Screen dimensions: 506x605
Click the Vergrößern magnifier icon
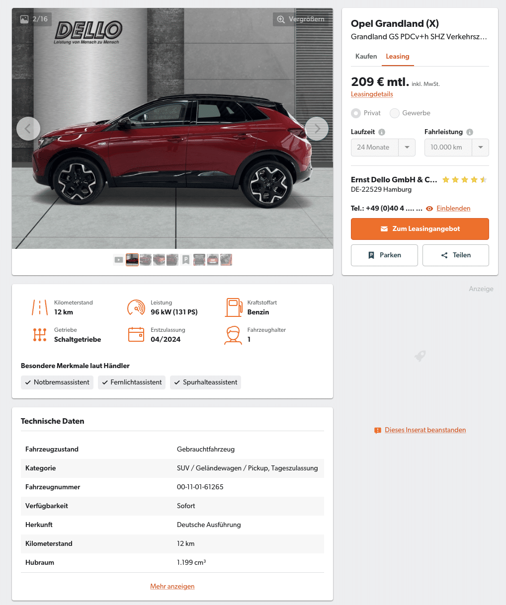pyautogui.click(x=281, y=19)
